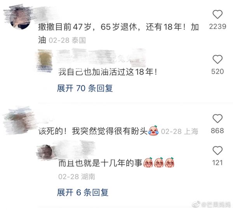Image resolution: width=233 pixels, height=210 pixels.
Task: Expand the 70 replies thread
Action: pyautogui.click(x=85, y=88)
